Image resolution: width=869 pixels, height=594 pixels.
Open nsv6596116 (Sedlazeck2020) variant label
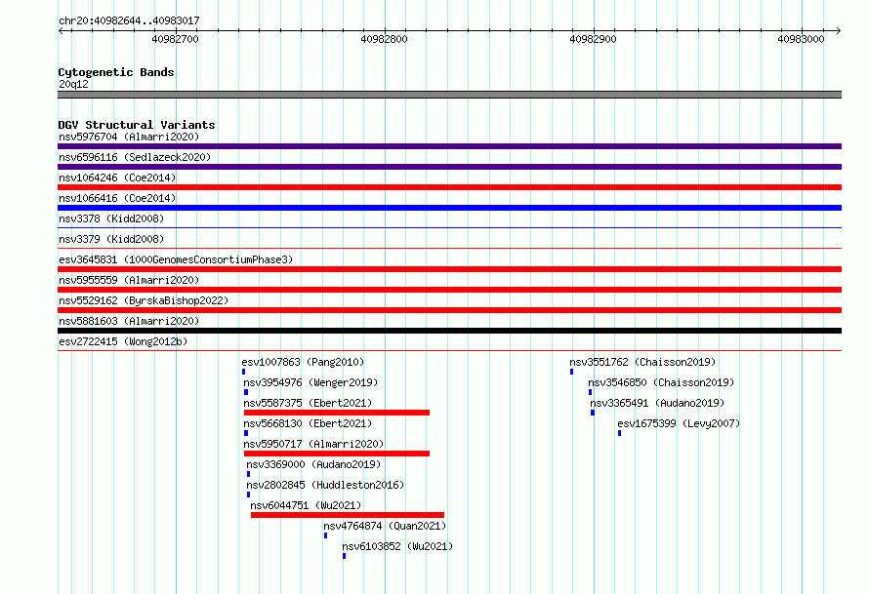tap(135, 157)
